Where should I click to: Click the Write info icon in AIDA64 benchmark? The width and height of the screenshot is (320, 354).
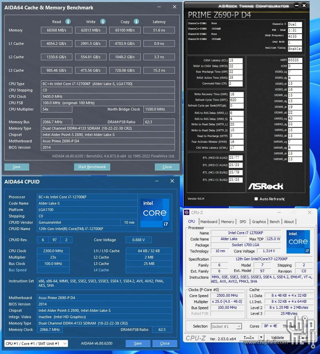[103, 21]
